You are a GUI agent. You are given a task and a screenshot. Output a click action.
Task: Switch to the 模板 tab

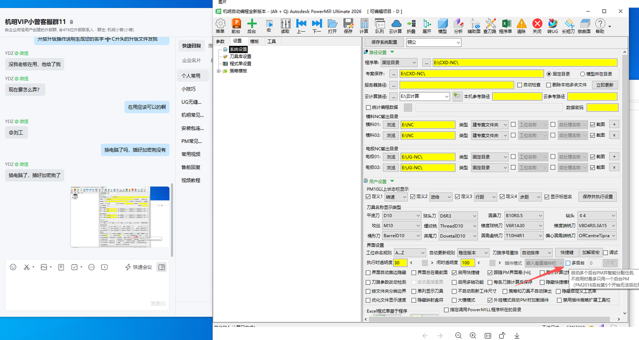pyautogui.click(x=254, y=42)
